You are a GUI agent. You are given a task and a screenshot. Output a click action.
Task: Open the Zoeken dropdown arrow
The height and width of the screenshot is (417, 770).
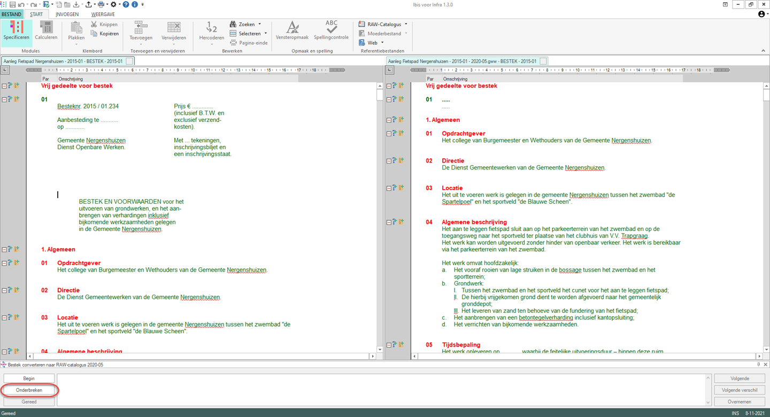pyautogui.click(x=260, y=25)
